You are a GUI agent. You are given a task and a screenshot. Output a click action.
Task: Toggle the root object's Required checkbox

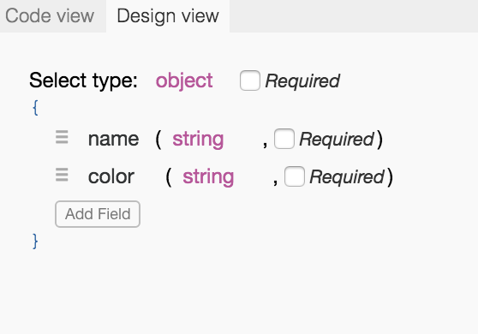pos(250,81)
